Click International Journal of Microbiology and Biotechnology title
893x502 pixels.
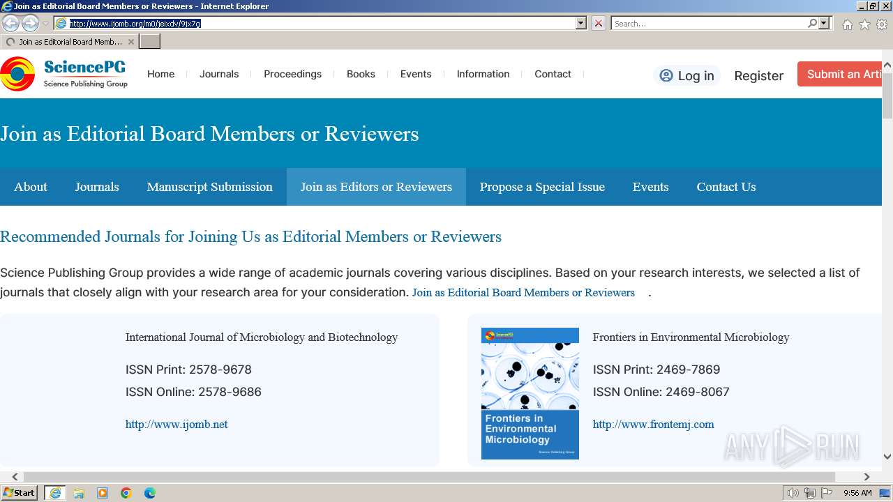[262, 337]
